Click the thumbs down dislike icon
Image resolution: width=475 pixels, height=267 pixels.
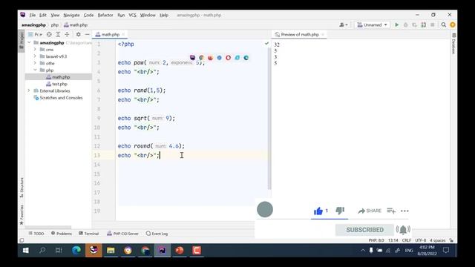click(340, 211)
